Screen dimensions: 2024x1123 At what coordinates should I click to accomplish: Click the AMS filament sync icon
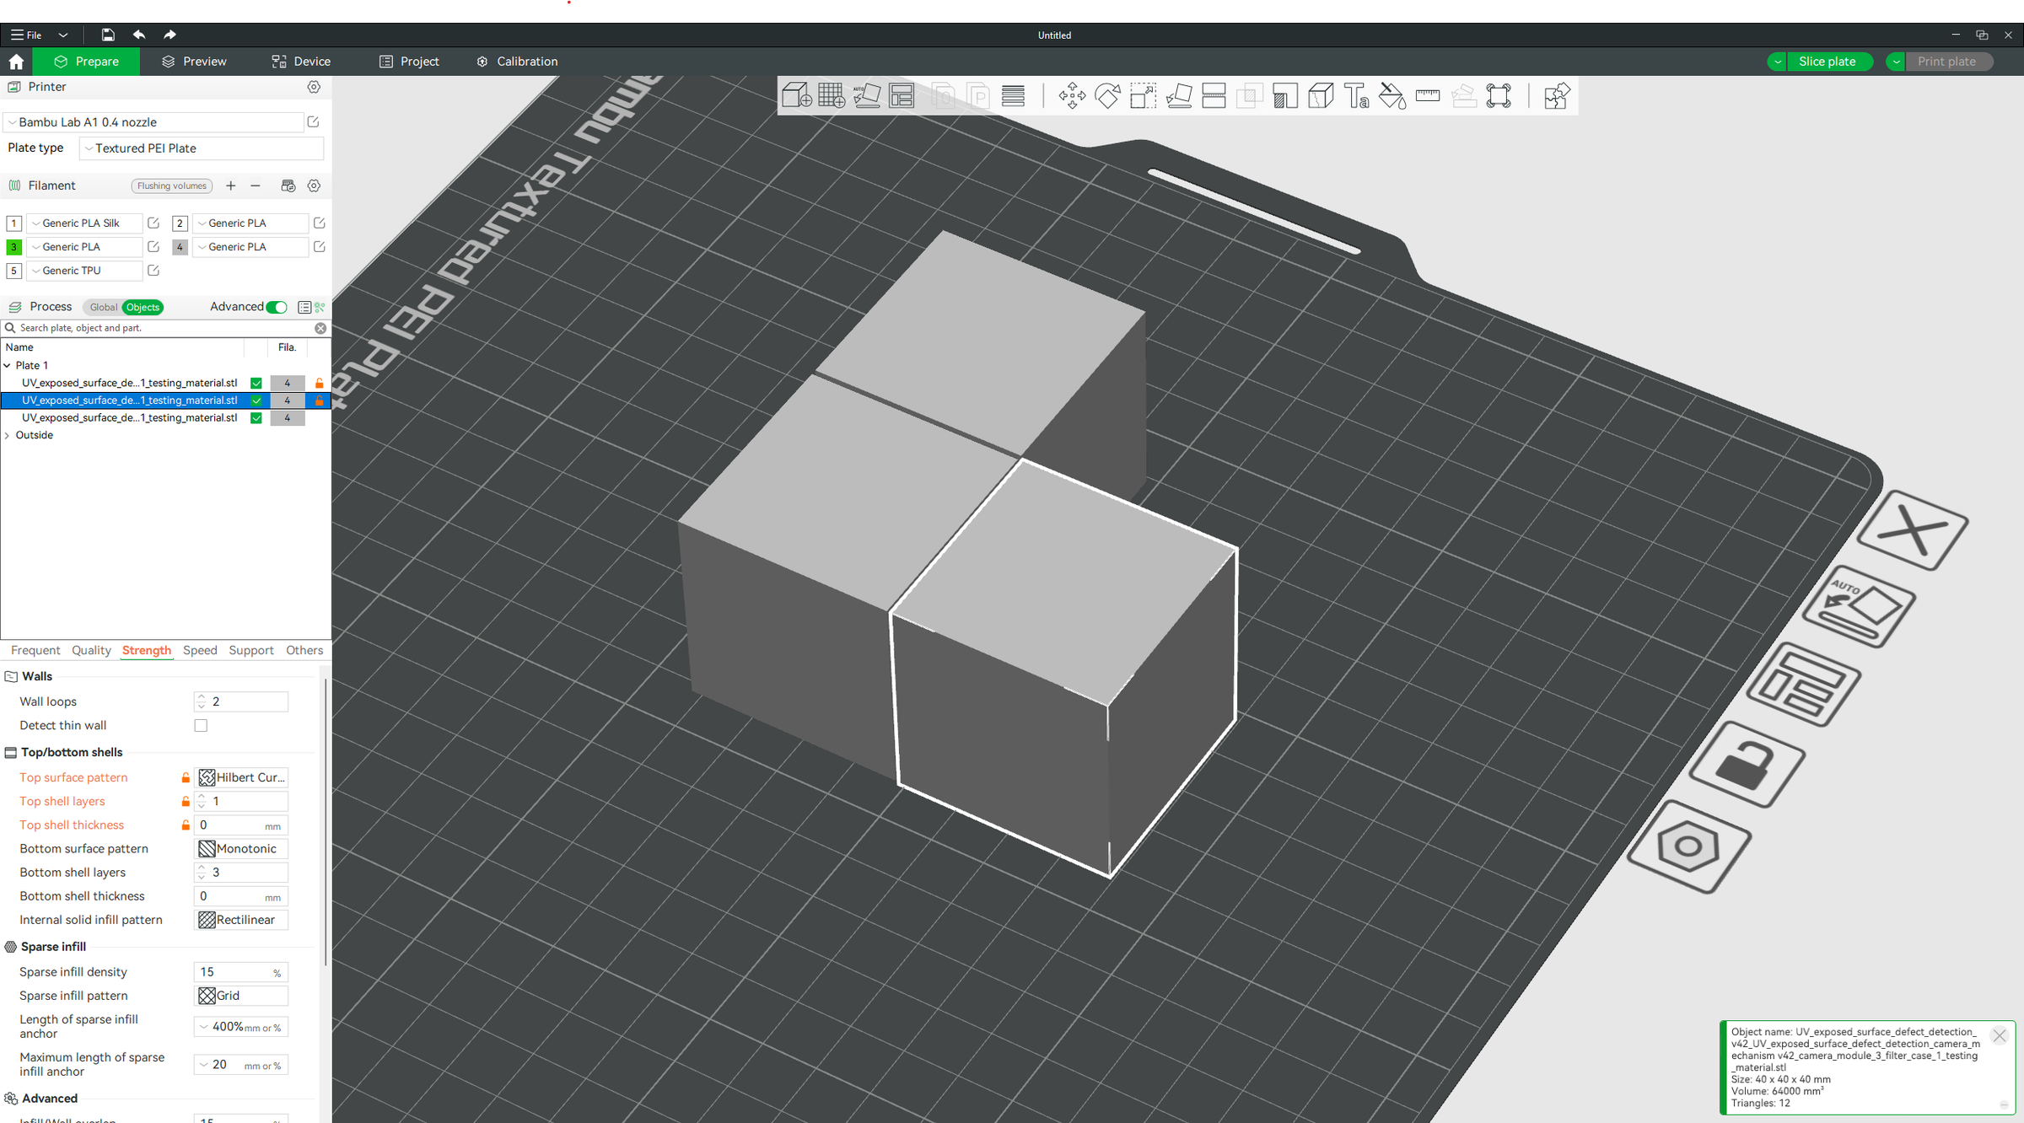288,185
